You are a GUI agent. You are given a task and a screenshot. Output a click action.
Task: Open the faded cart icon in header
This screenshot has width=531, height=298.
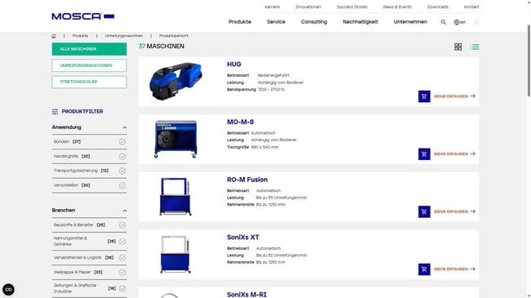[476, 22]
